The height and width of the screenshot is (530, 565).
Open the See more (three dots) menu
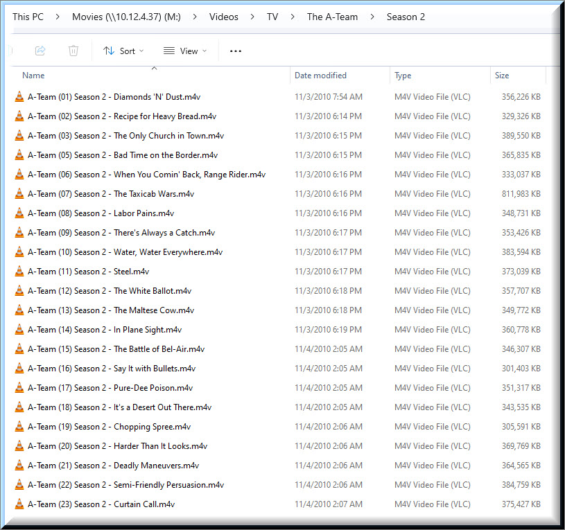click(236, 51)
